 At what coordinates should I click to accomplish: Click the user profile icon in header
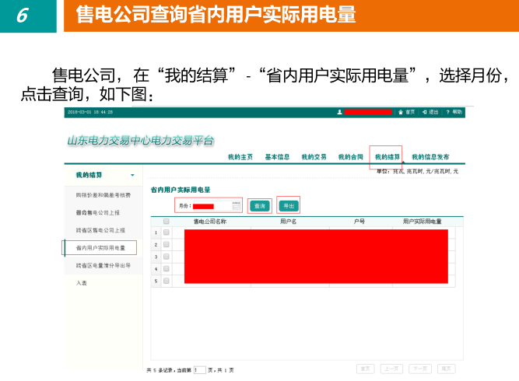(339, 112)
